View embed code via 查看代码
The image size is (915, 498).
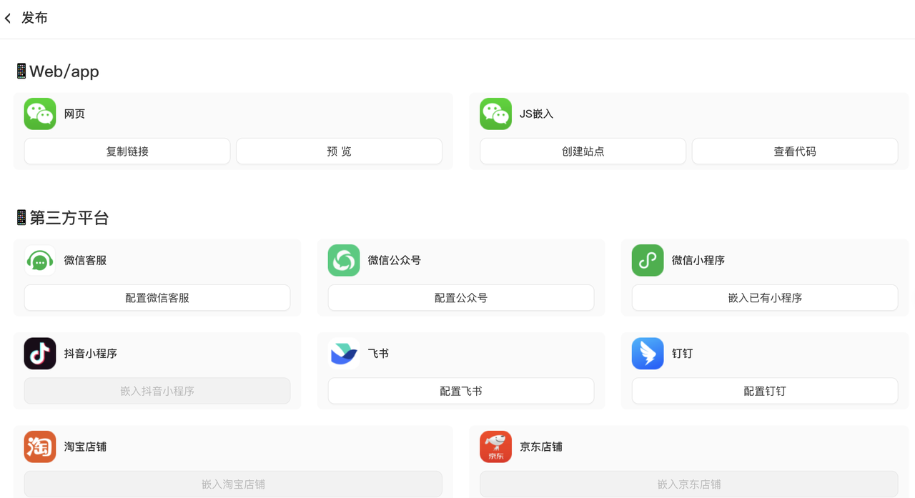coord(795,151)
